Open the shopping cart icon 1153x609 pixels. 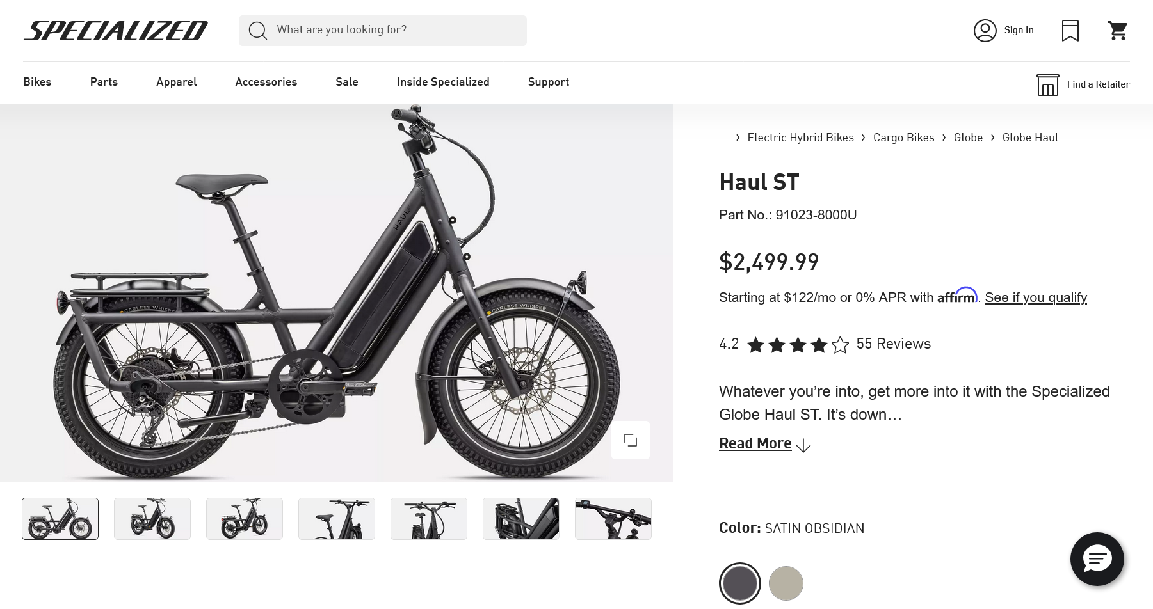click(x=1118, y=31)
